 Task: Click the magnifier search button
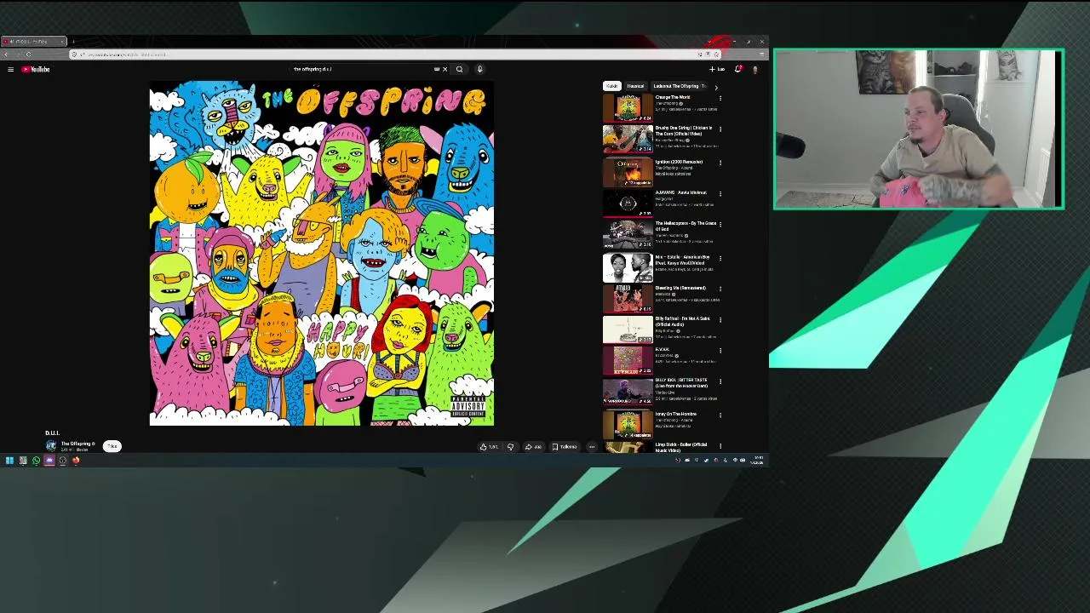(x=459, y=69)
